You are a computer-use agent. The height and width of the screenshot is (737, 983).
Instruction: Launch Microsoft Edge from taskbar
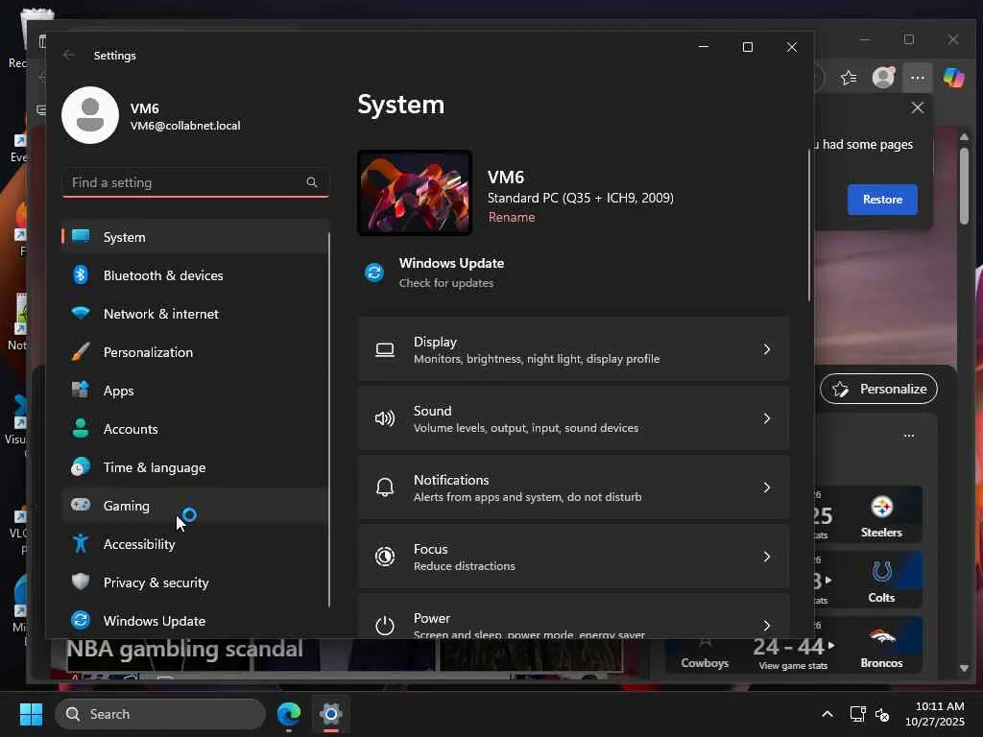pyautogui.click(x=289, y=714)
